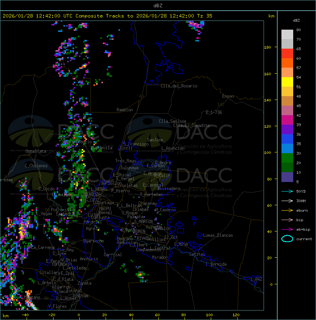This screenshot has width=316, height=320.
Task: Pick the magenta 42-39 dBZ swatch
Action: tap(287, 120)
